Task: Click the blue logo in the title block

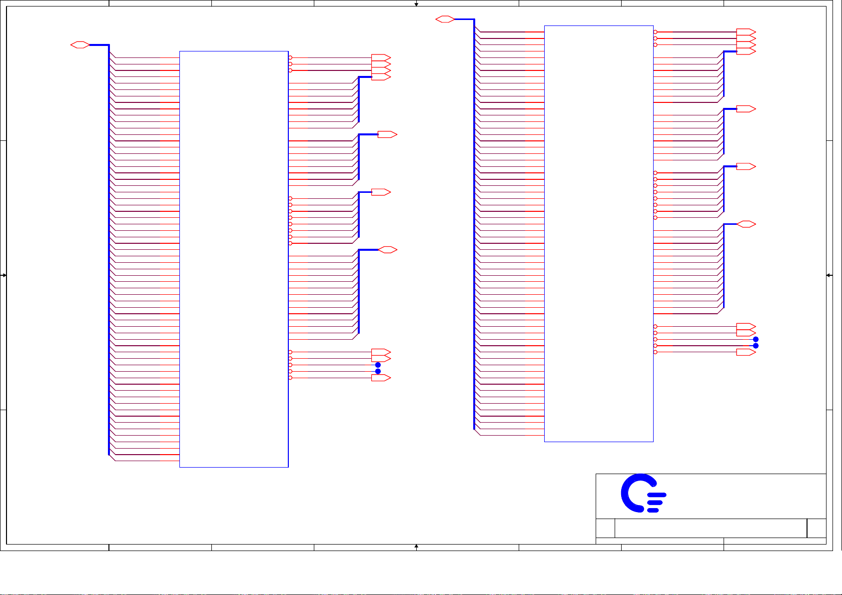Action: [644, 493]
